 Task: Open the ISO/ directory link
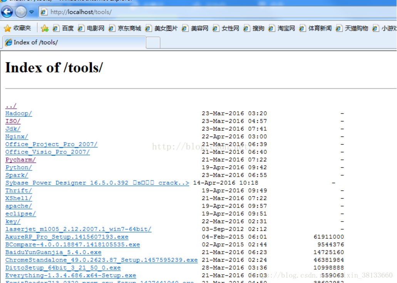point(13,121)
